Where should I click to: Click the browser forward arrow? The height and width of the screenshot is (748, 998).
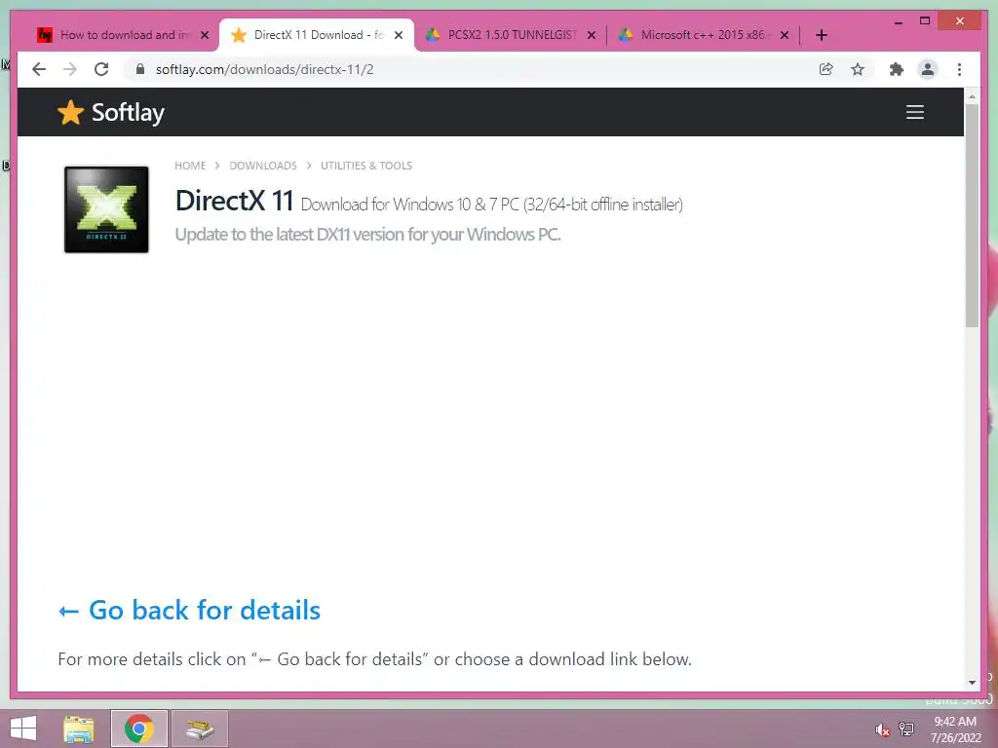[x=70, y=69]
